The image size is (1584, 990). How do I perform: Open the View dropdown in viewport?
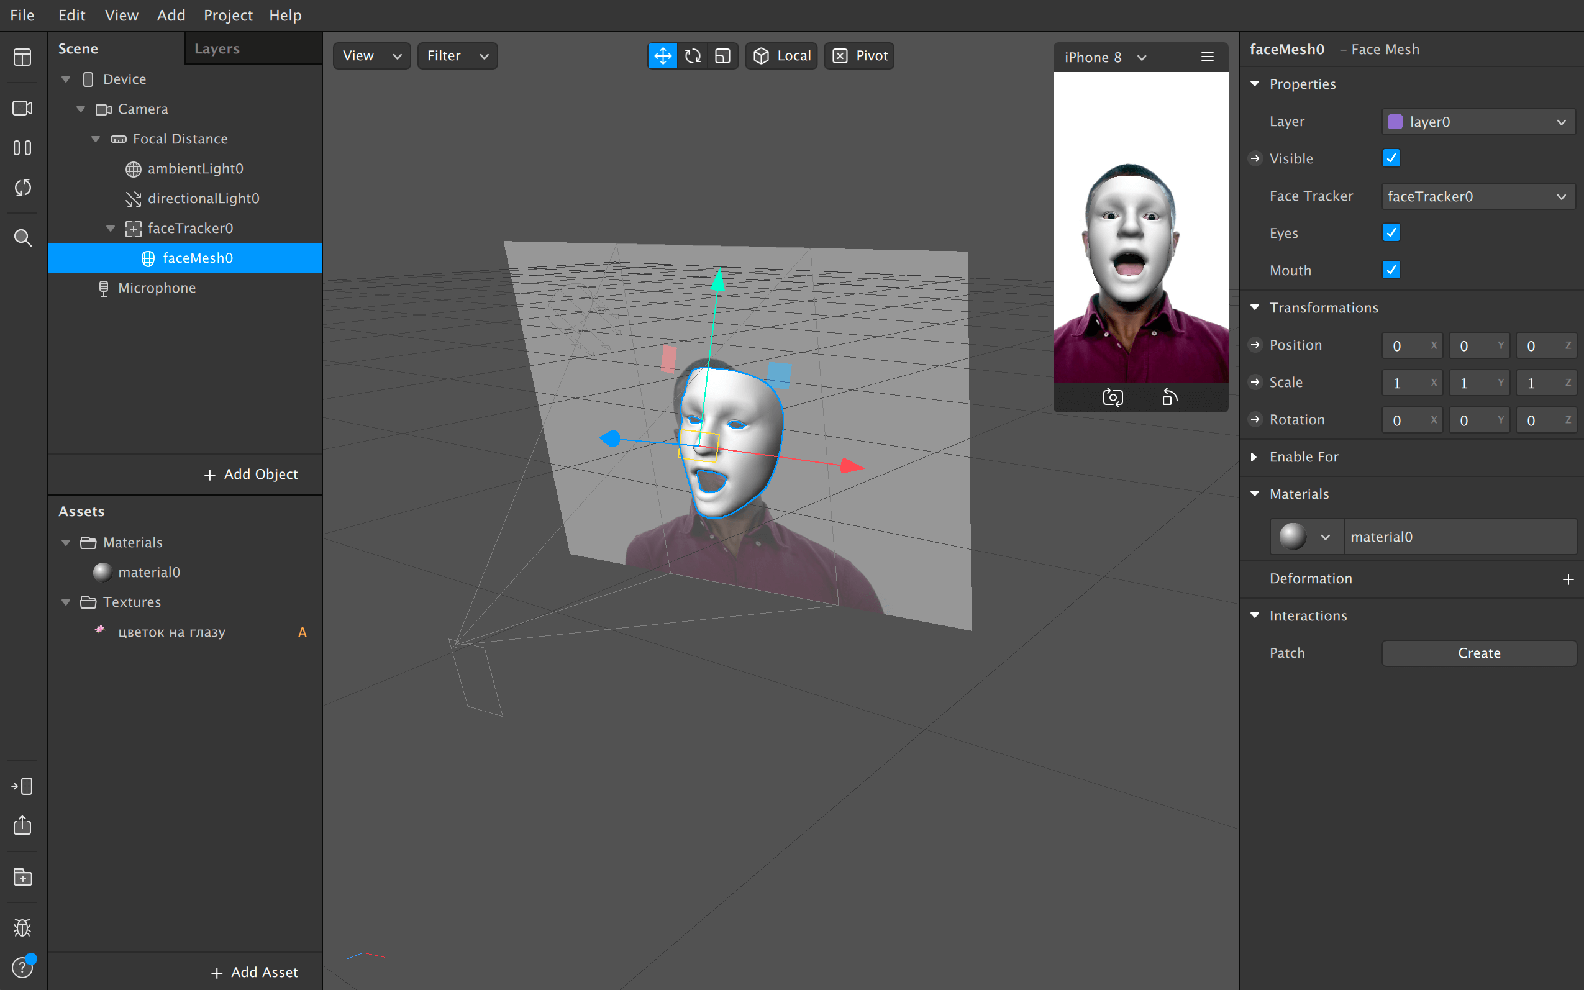point(372,56)
